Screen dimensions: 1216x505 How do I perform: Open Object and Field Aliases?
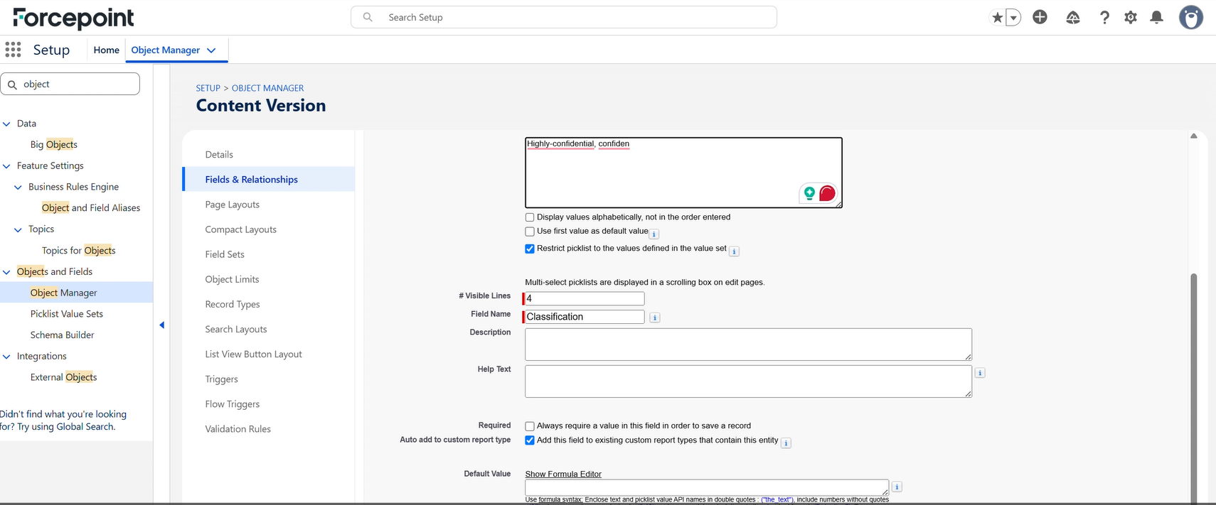tap(91, 207)
